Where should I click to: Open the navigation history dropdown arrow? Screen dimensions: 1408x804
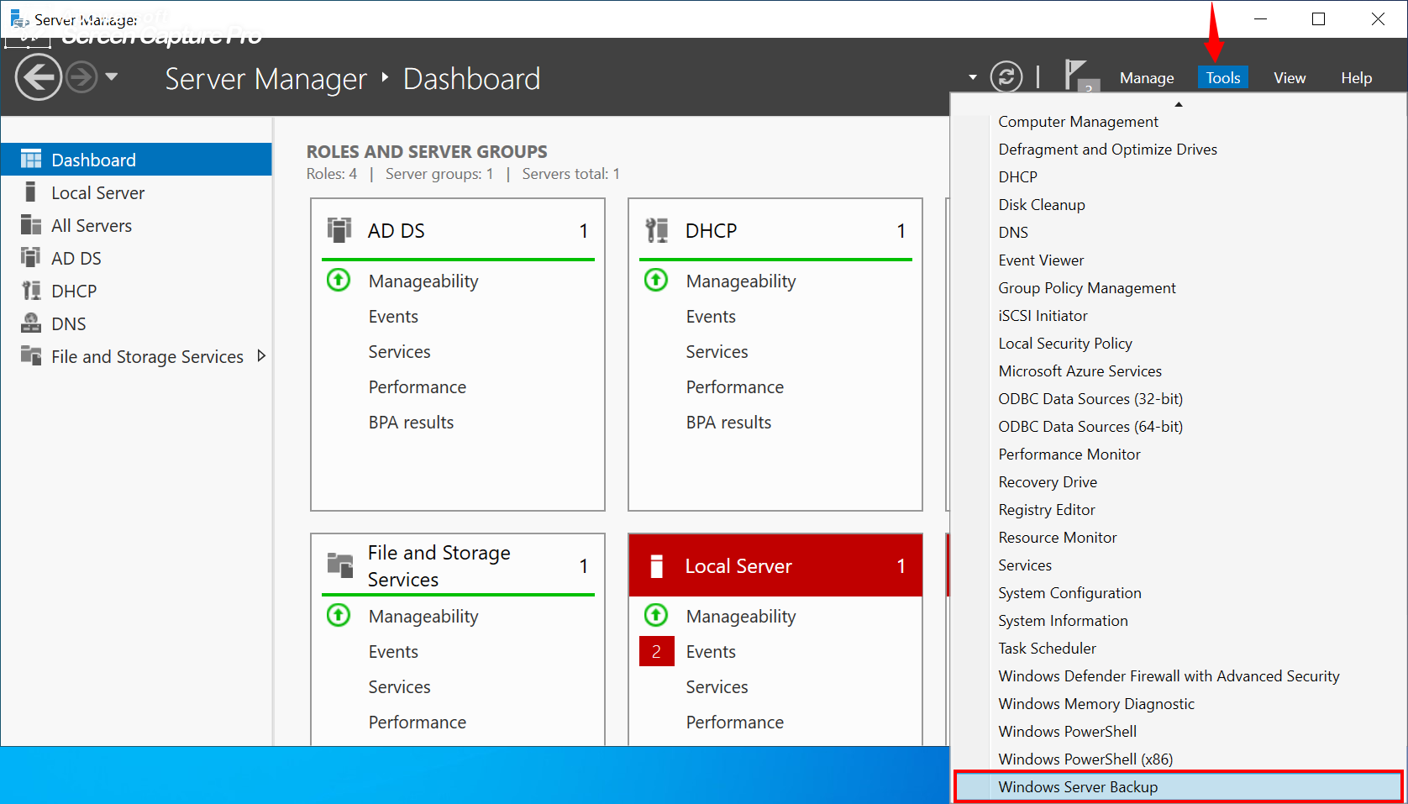point(111,77)
